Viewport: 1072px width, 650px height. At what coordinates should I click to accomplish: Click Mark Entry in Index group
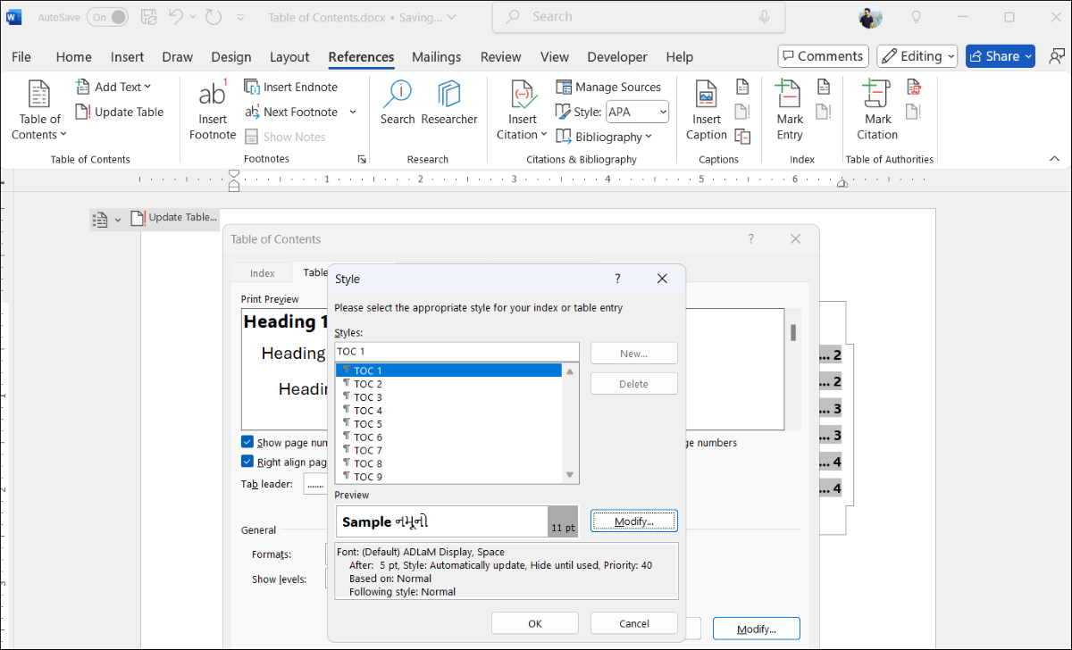coord(790,111)
